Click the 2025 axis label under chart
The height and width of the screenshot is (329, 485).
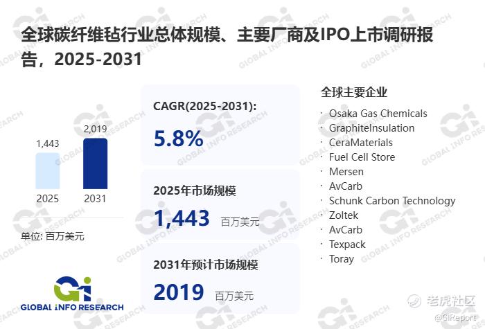48,199
